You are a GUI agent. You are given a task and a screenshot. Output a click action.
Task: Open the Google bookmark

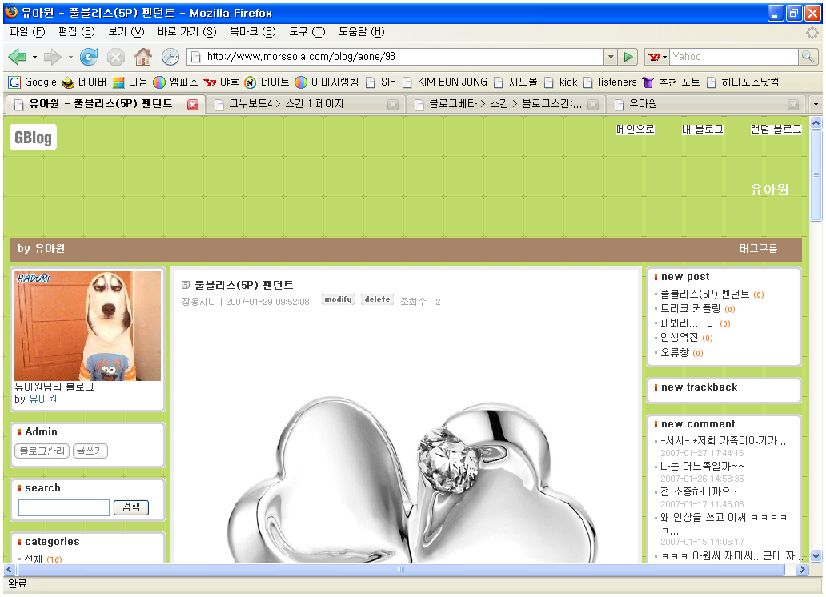click(x=33, y=82)
